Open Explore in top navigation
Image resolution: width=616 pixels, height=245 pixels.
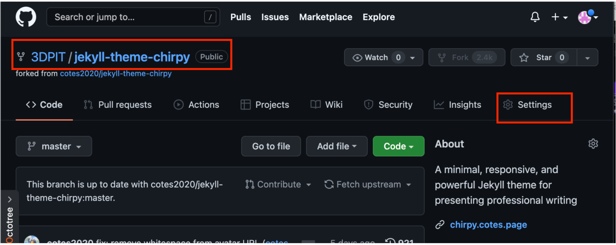tap(379, 17)
